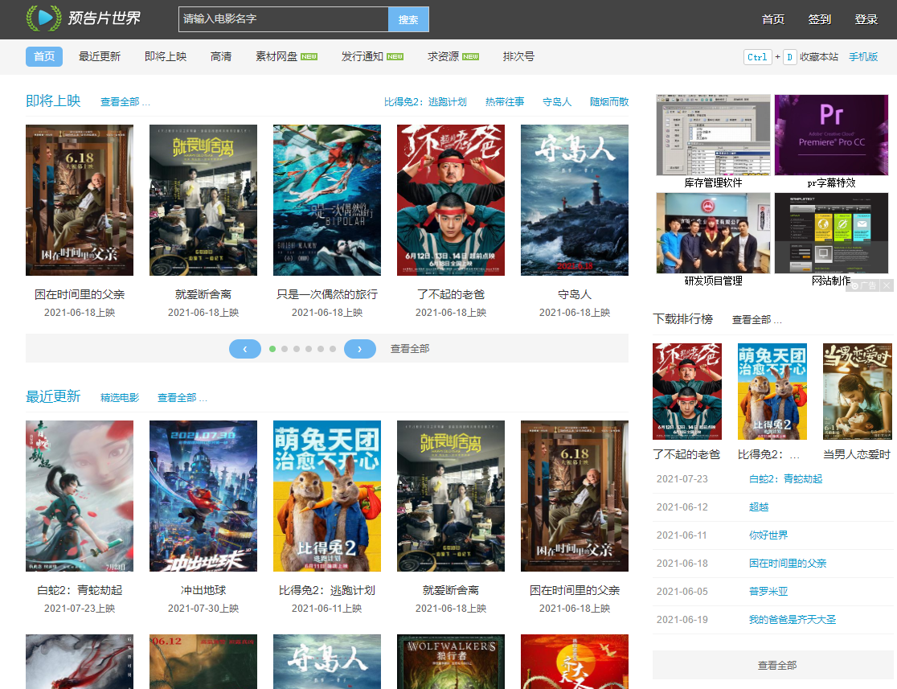Open the 守岛人 movie poster in 即将上映

pyautogui.click(x=575, y=200)
